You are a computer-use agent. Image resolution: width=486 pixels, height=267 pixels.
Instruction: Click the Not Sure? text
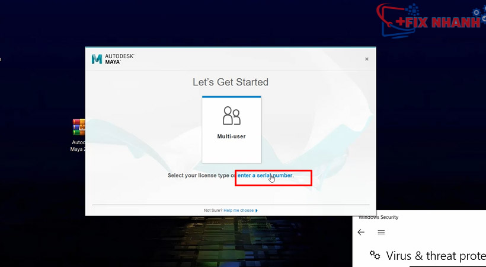click(213, 210)
